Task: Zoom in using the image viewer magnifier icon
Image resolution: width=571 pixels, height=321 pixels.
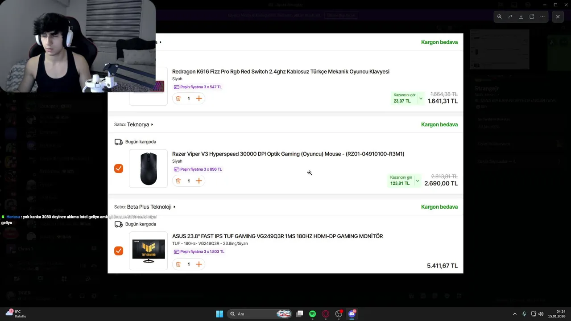Action: [500, 16]
